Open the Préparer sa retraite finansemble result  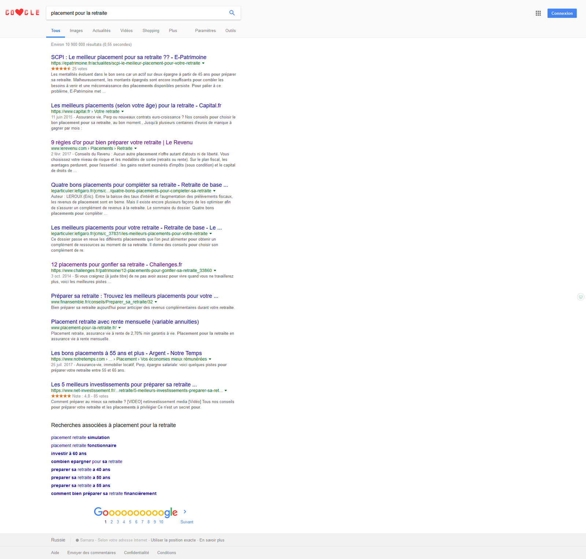[134, 296]
